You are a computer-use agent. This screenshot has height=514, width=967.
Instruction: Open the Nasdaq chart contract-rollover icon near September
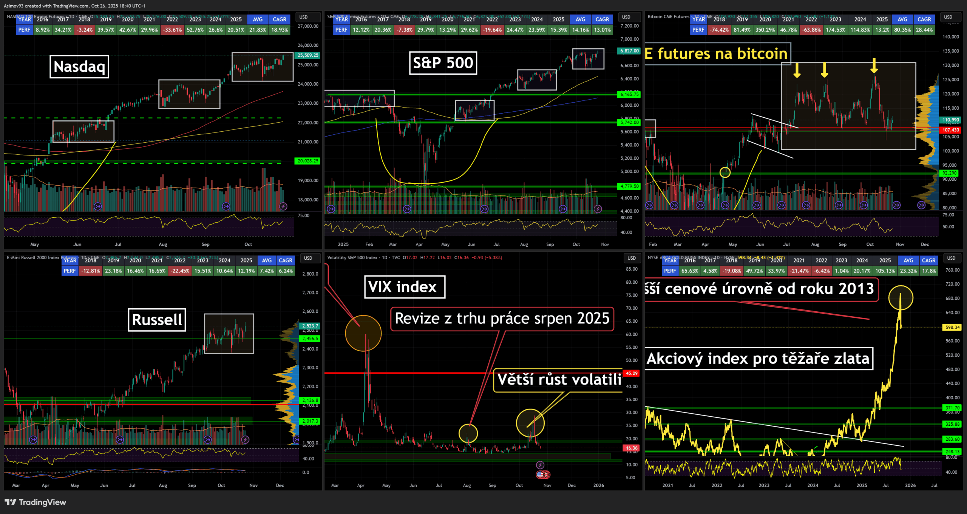click(226, 206)
